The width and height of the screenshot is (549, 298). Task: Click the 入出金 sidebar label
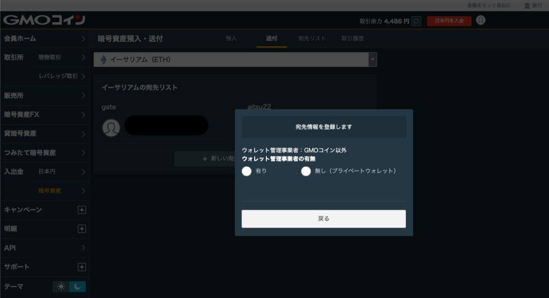(x=13, y=172)
